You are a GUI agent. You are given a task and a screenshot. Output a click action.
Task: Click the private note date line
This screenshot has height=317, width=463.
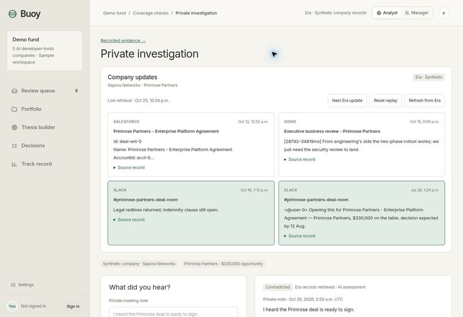click(x=303, y=299)
